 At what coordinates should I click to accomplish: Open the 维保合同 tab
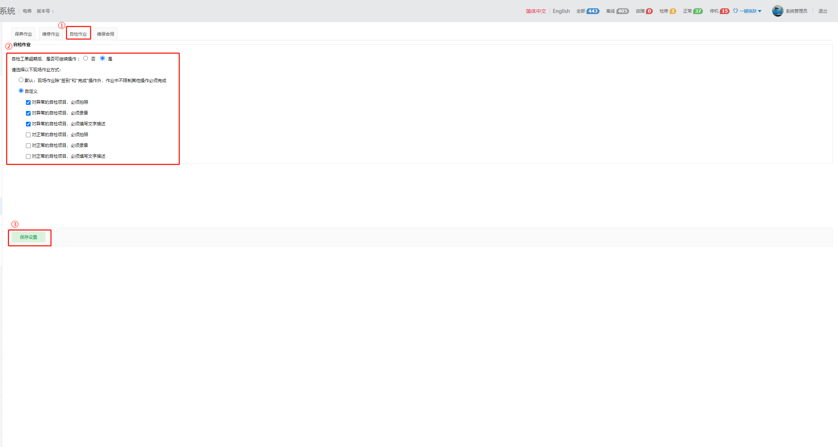[x=105, y=34]
